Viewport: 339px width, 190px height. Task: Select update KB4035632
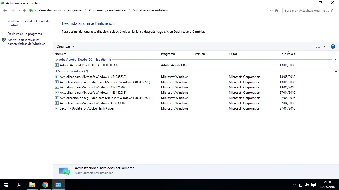tap(93, 77)
